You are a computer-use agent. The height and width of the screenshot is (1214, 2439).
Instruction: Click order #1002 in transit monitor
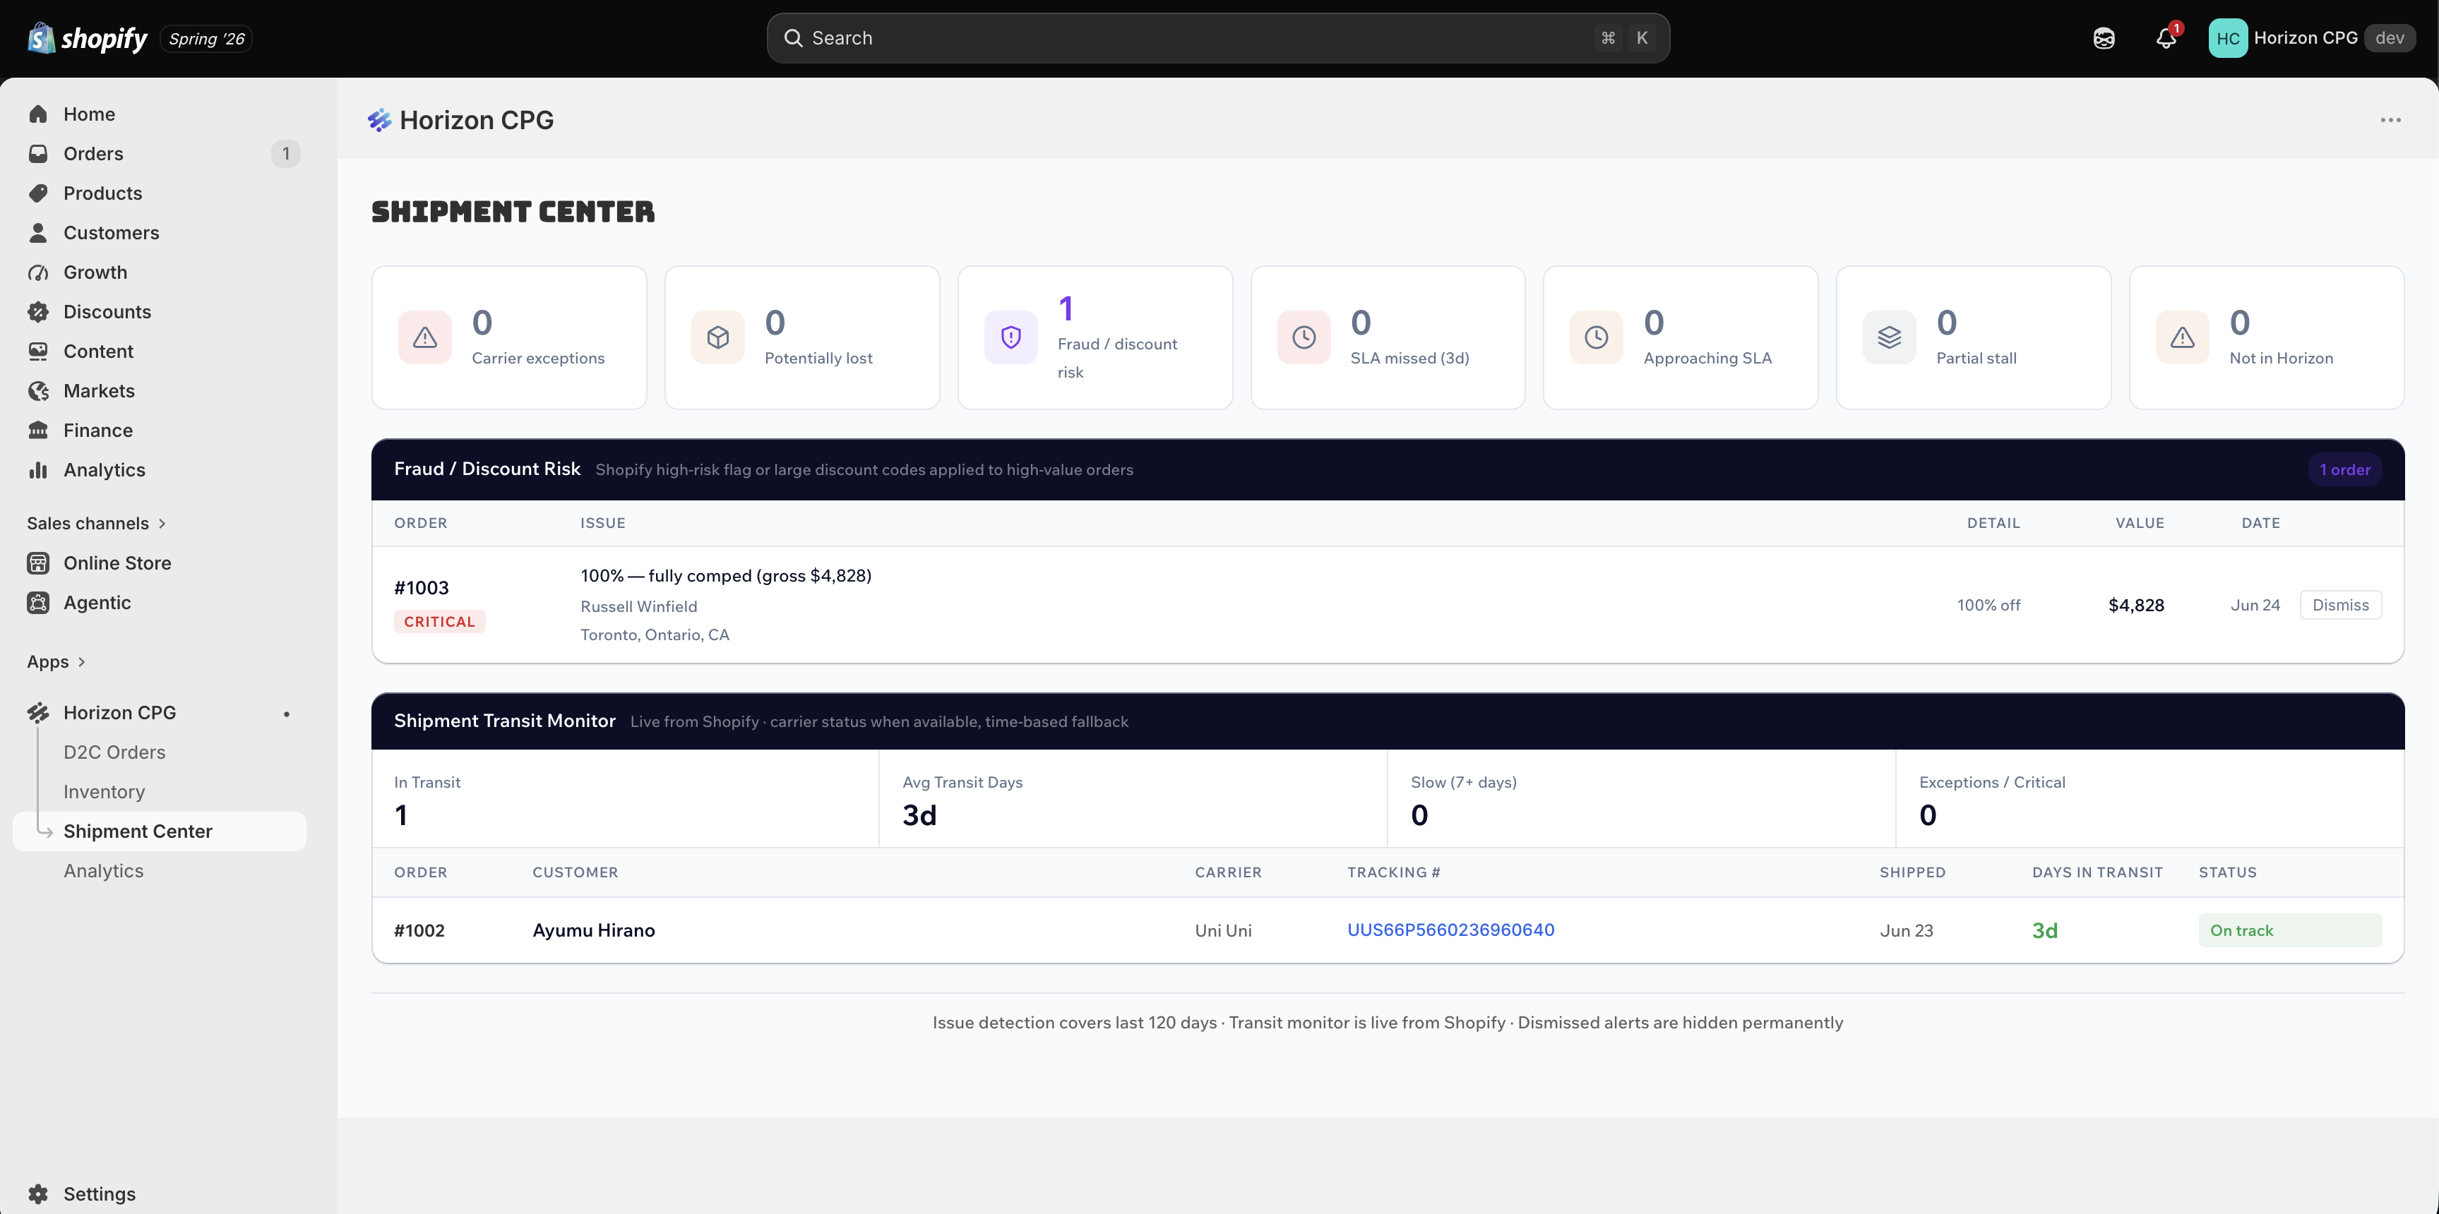pyautogui.click(x=419, y=930)
